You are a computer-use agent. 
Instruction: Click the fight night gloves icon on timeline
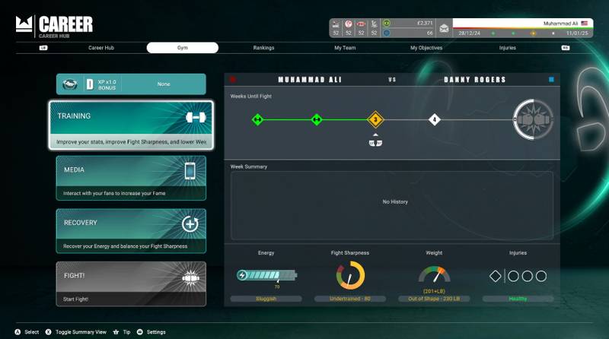point(533,119)
